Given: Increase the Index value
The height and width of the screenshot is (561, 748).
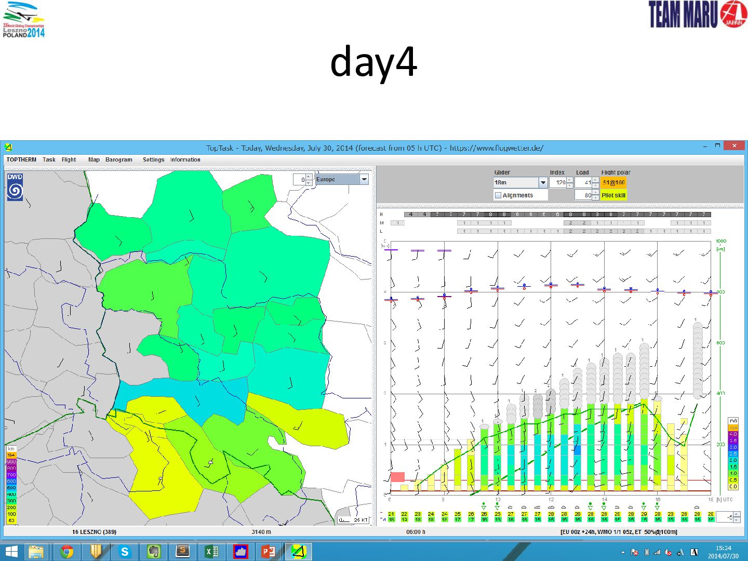Looking at the screenshot, I should [570, 180].
